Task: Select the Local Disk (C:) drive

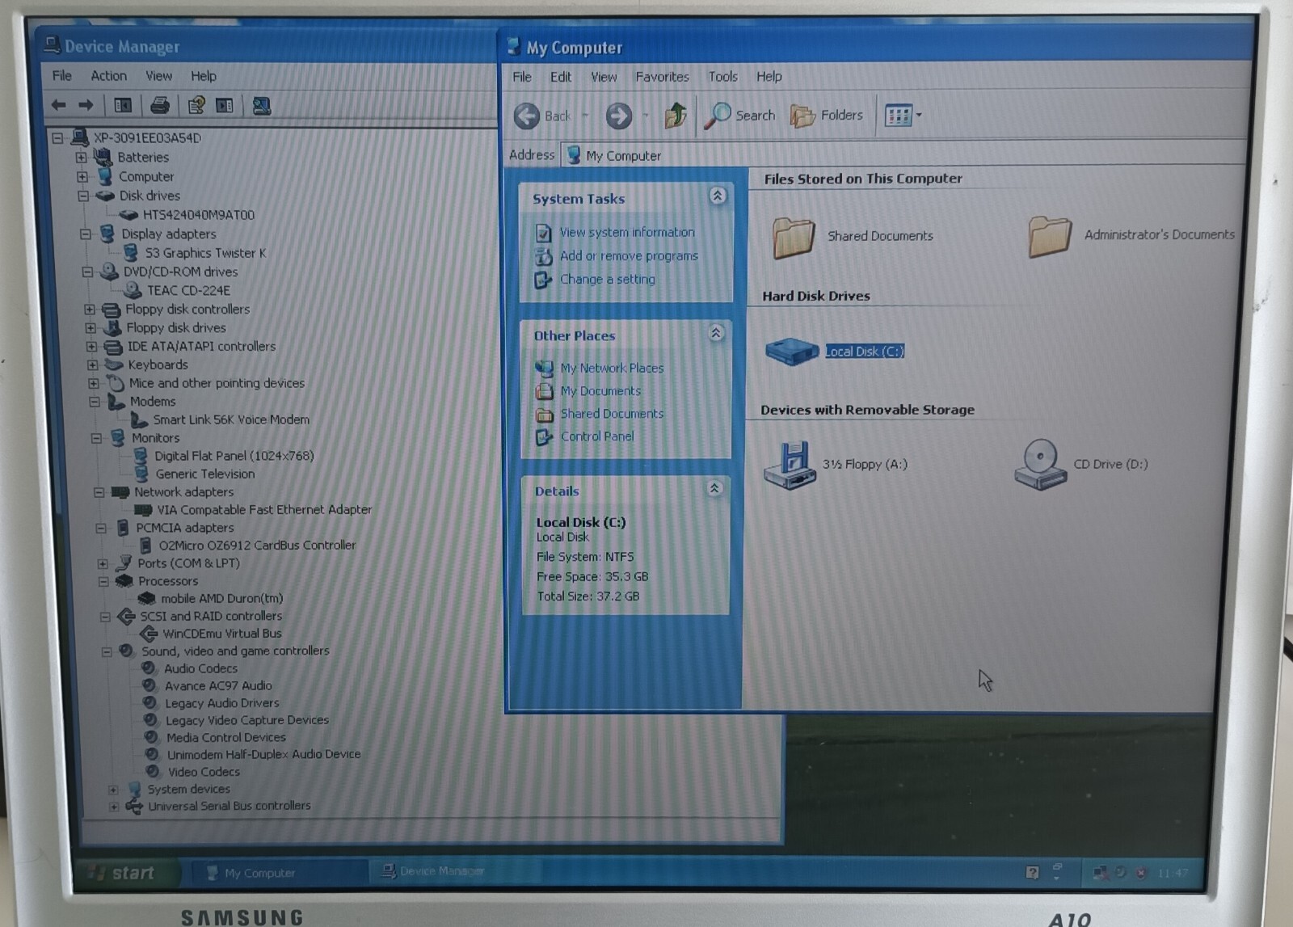Action: [834, 351]
